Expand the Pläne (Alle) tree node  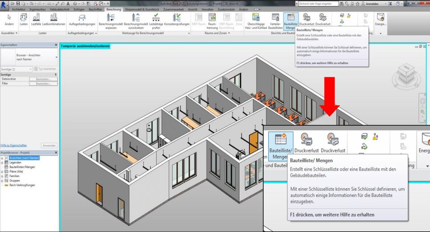click(2, 172)
